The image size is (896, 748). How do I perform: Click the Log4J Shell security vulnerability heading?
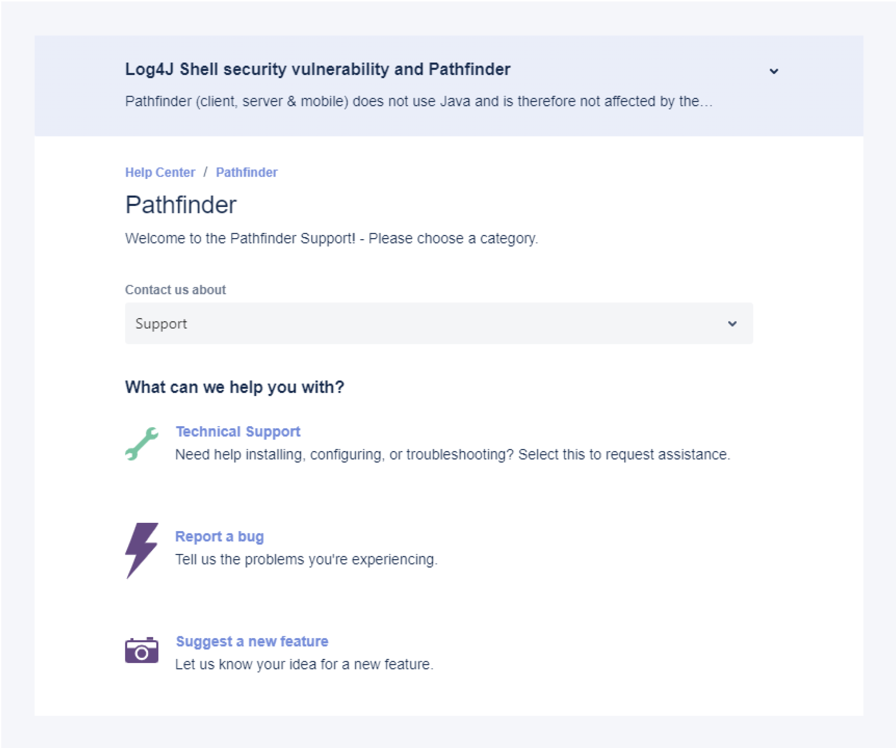[317, 69]
